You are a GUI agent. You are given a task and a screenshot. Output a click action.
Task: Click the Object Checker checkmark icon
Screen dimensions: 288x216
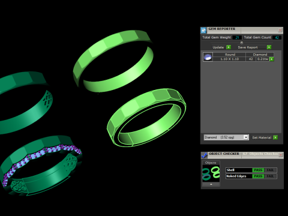[x=204, y=155]
